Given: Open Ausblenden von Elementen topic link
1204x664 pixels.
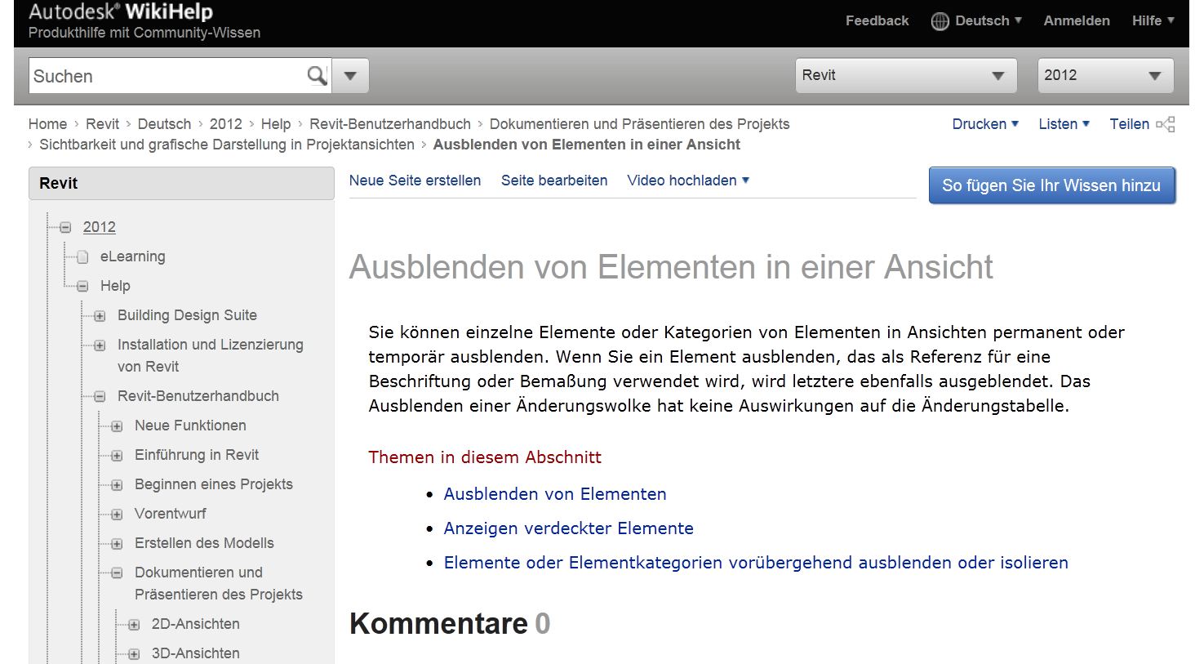Looking at the screenshot, I should pyautogui.click(x=555, y=494).
